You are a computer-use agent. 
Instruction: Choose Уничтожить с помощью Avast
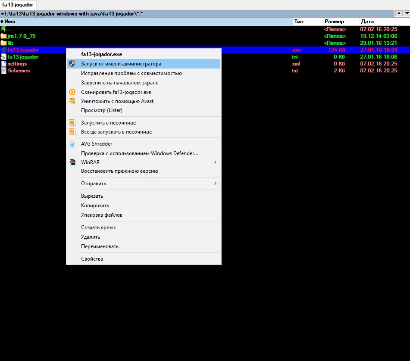[x=144, y=101]
